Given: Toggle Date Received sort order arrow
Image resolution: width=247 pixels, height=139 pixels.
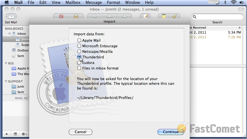Looking at the screenshot, I should tap(239, 28).
